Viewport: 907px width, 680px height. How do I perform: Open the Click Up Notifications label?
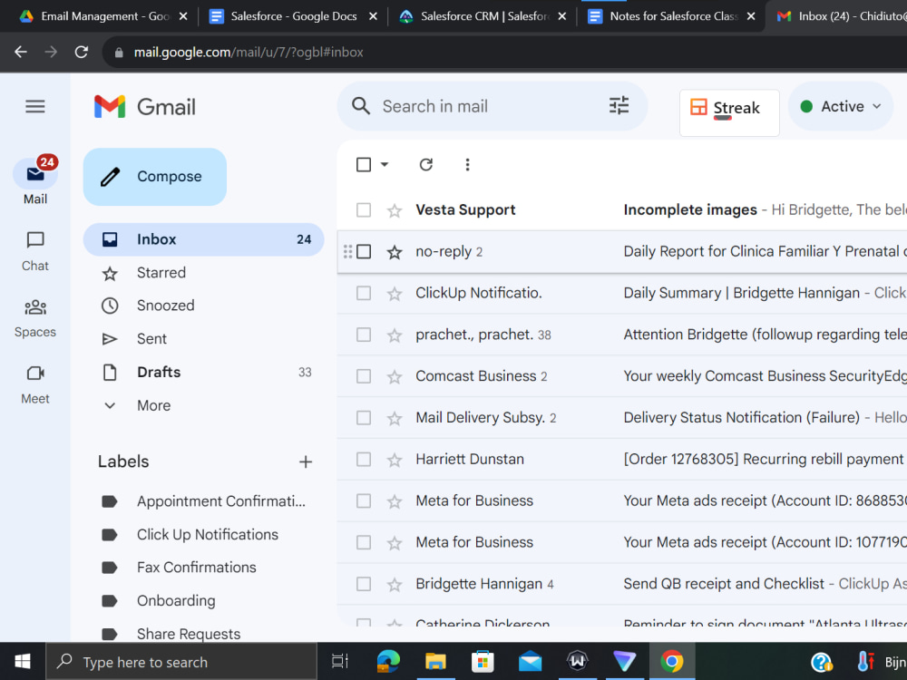pyautogui.click(x=203, y=535)
